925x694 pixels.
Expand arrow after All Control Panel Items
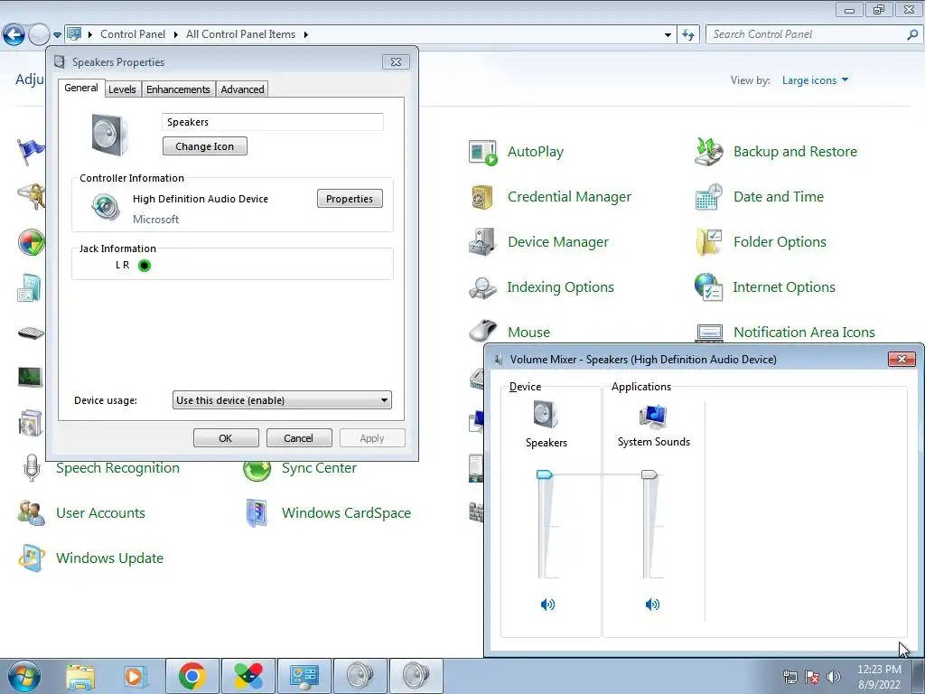[305, 35]
